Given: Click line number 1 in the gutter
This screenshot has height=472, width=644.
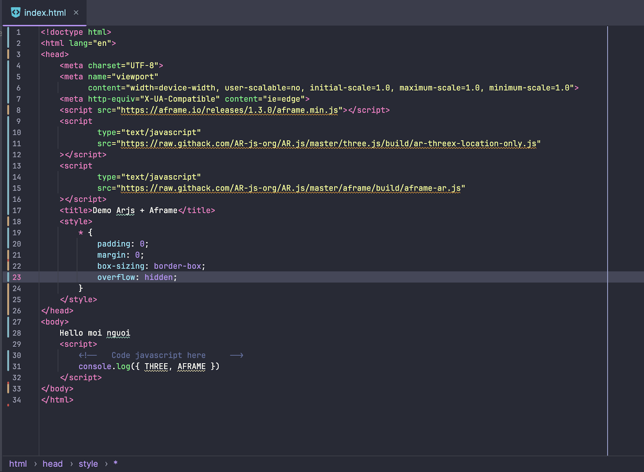Looking at the screenshot, I should pos(18,32).
